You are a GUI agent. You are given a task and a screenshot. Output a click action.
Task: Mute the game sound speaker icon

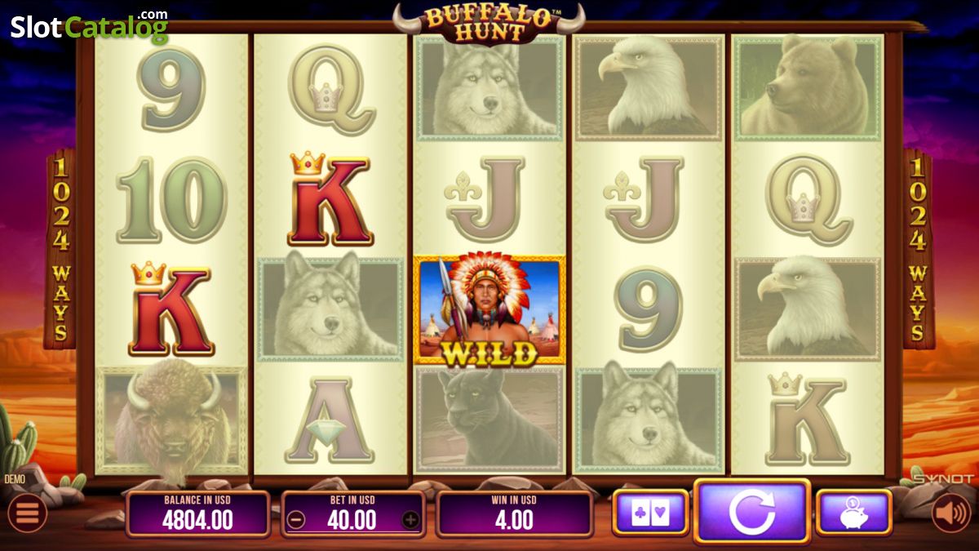[x=951, y=513]
